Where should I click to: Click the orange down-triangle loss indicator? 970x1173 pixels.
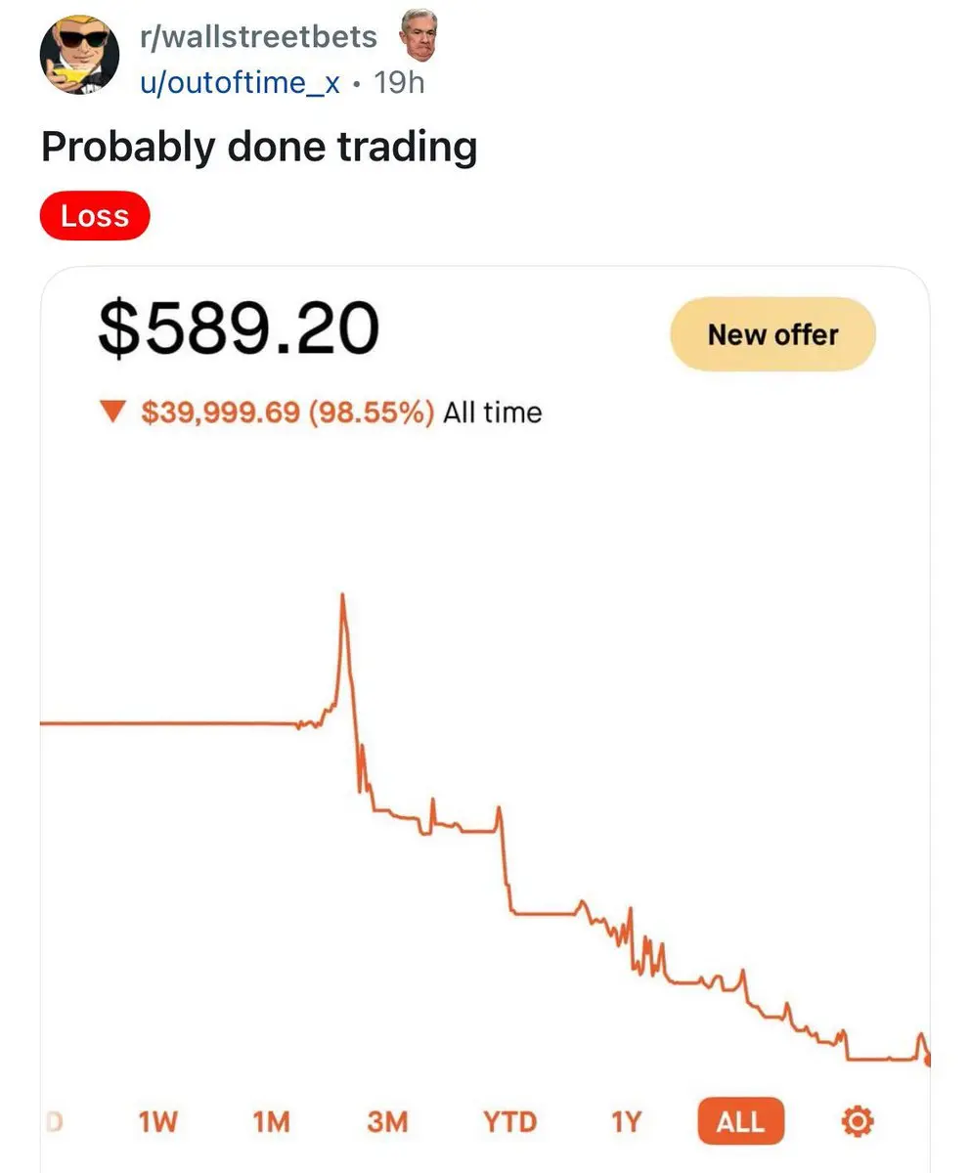[113, 413]
